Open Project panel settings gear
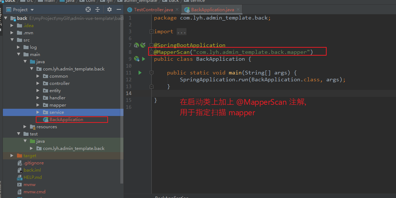Viewport: 396px width, 198px height. click(x=109, y=10)
